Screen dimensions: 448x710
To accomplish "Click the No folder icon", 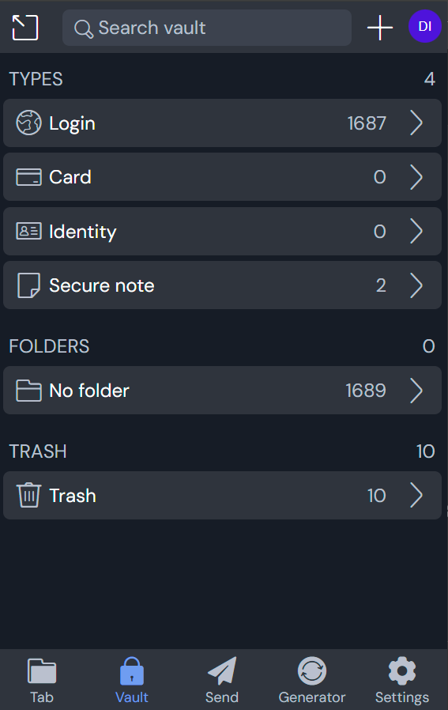I will point(28,391).
